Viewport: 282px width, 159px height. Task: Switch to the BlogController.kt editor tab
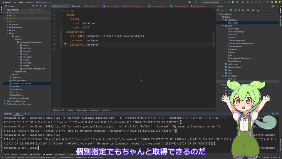click(x=112, y=6)
